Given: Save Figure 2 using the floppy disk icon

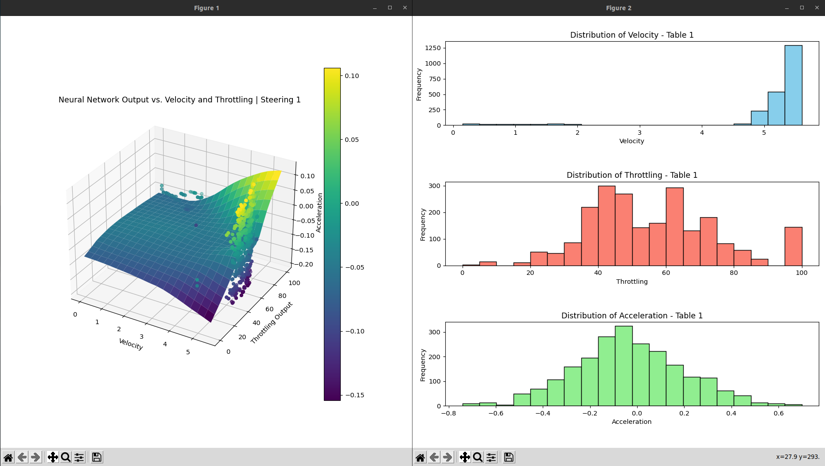Looking at the screenshot, I should [509, 457].
